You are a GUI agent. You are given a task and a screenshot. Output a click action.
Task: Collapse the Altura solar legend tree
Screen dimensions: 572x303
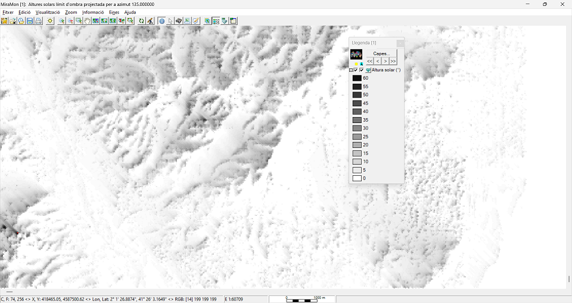click(x=351, y=70)
